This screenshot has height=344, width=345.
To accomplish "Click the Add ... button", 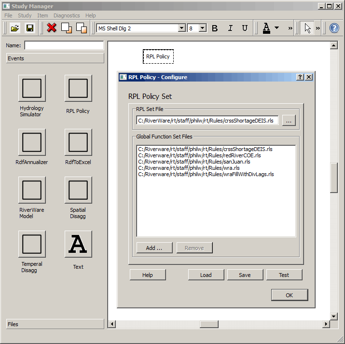I will (154, 248).
